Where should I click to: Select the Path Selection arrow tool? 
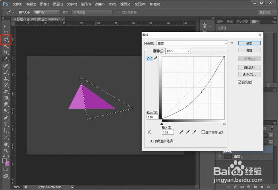pos(6,131)
